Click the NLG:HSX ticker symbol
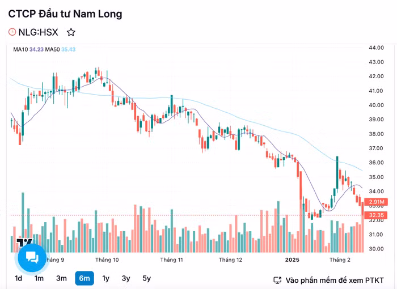Image resolution: width=397 pixels, height=289 pixels. point(39,32)
